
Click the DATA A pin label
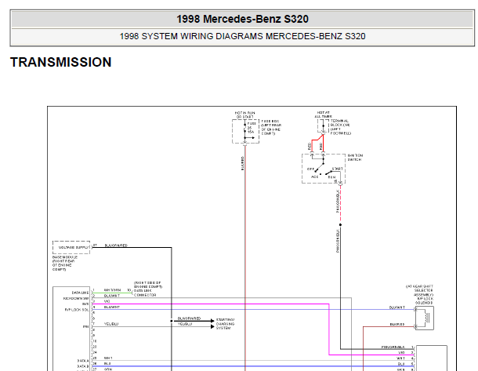pos(83,361)
